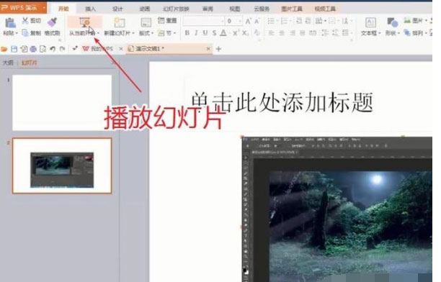This screenshot has width=441, height=282.
Task: Toggle Bold formatting
Action: [x=187, y=33]
